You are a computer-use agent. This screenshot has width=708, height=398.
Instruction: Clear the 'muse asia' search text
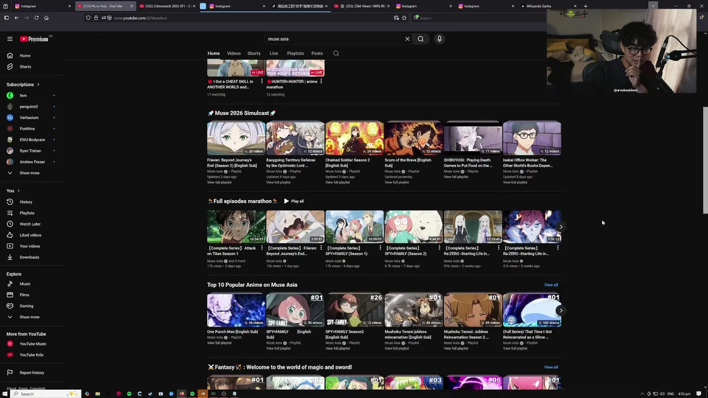coord(407,39)
